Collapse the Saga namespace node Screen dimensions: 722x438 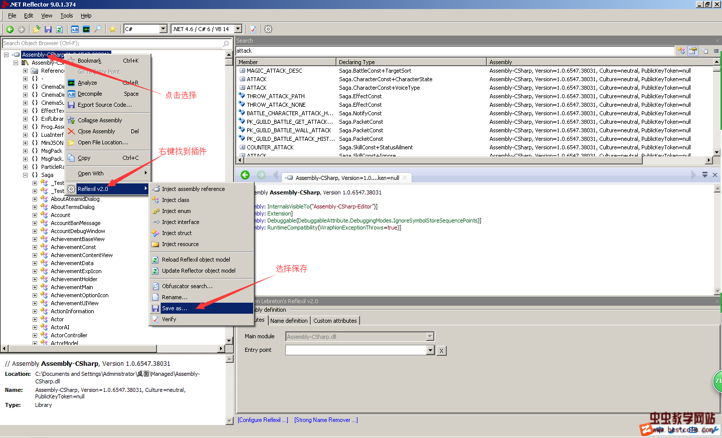25,175
